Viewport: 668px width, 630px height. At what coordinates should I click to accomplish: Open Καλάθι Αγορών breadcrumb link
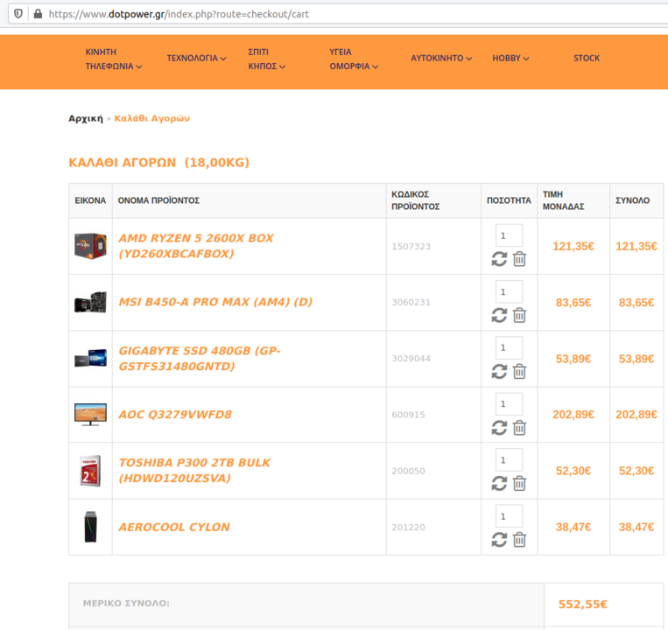[152, 118]
